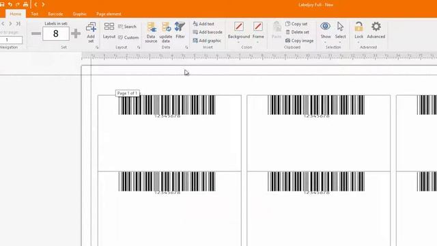Screen dimensions: 437x246
Task: Click the Lock padlock icon
Action: (358, 27)
